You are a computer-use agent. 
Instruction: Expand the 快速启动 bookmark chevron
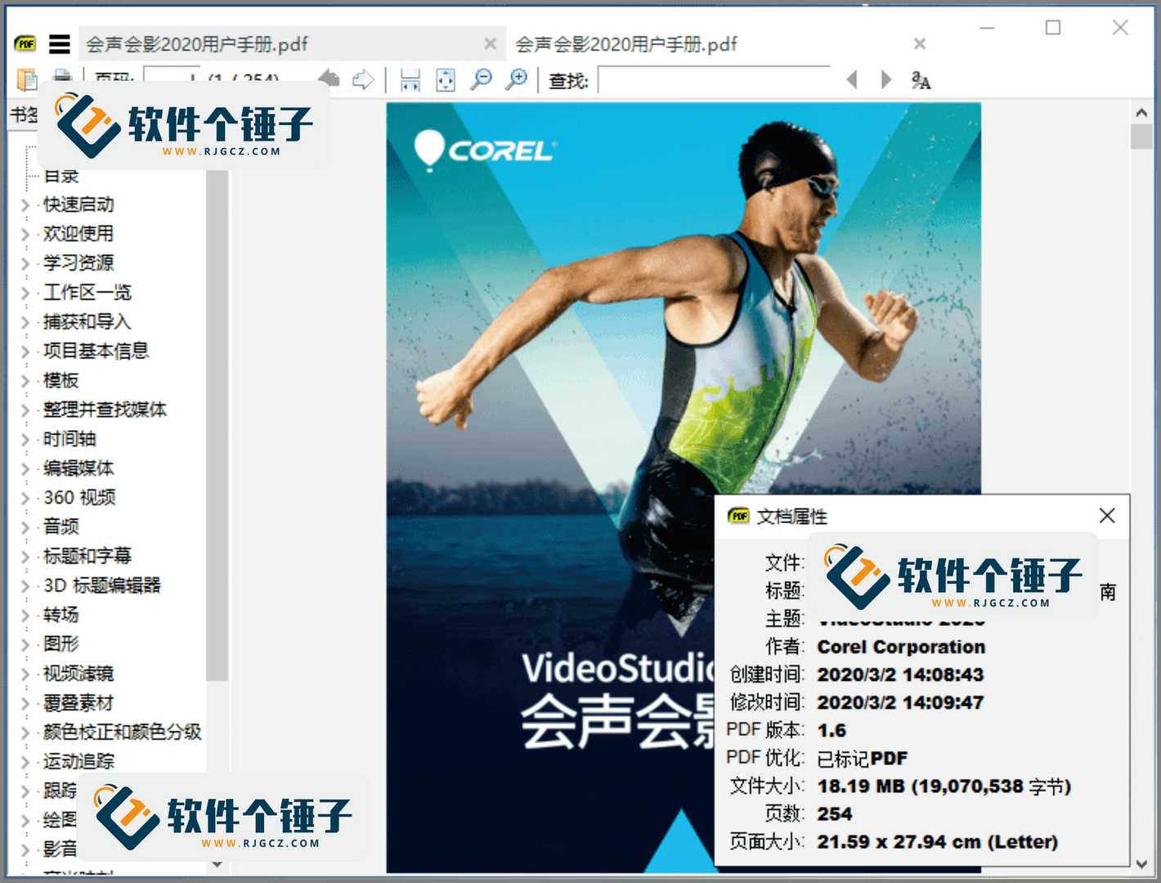pos(25,205)
